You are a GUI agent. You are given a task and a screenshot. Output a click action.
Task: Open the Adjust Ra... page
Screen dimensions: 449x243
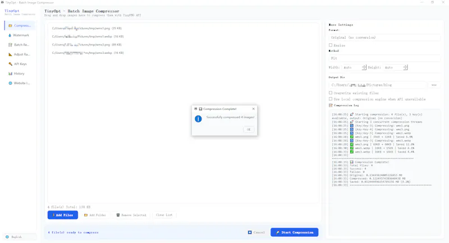(20, 54)
